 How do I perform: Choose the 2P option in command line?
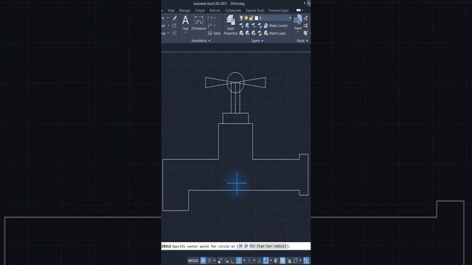(x=246, y=247)
